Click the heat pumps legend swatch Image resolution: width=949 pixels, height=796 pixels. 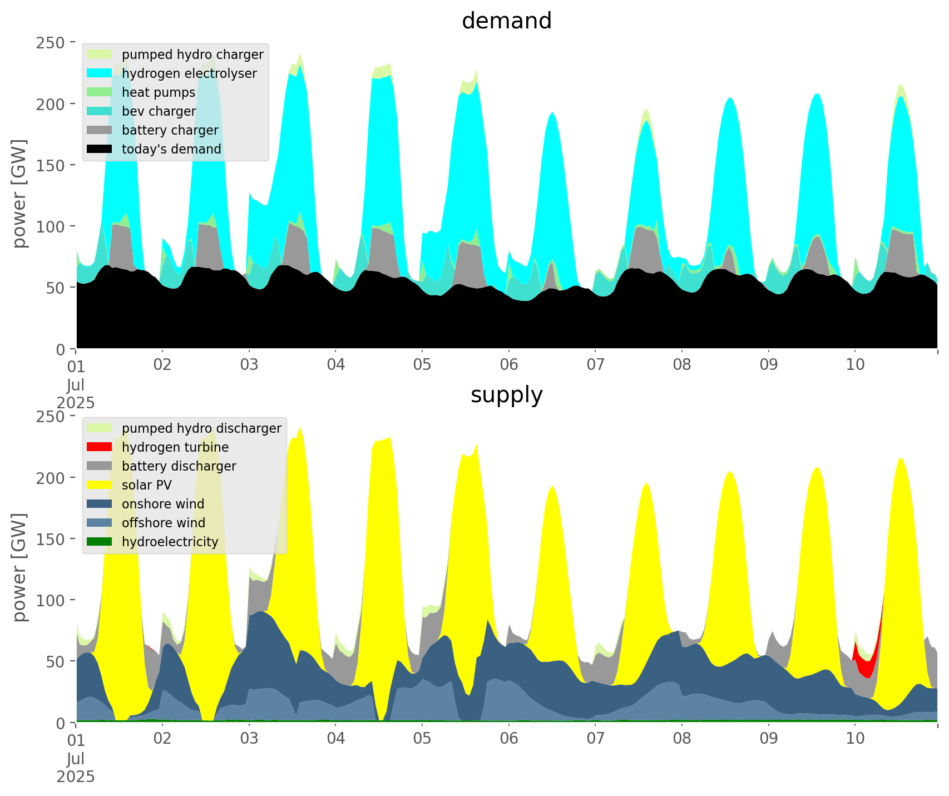(100, 92)
